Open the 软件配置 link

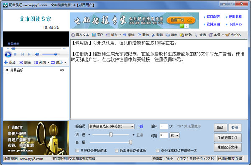(x=213, y=17)
